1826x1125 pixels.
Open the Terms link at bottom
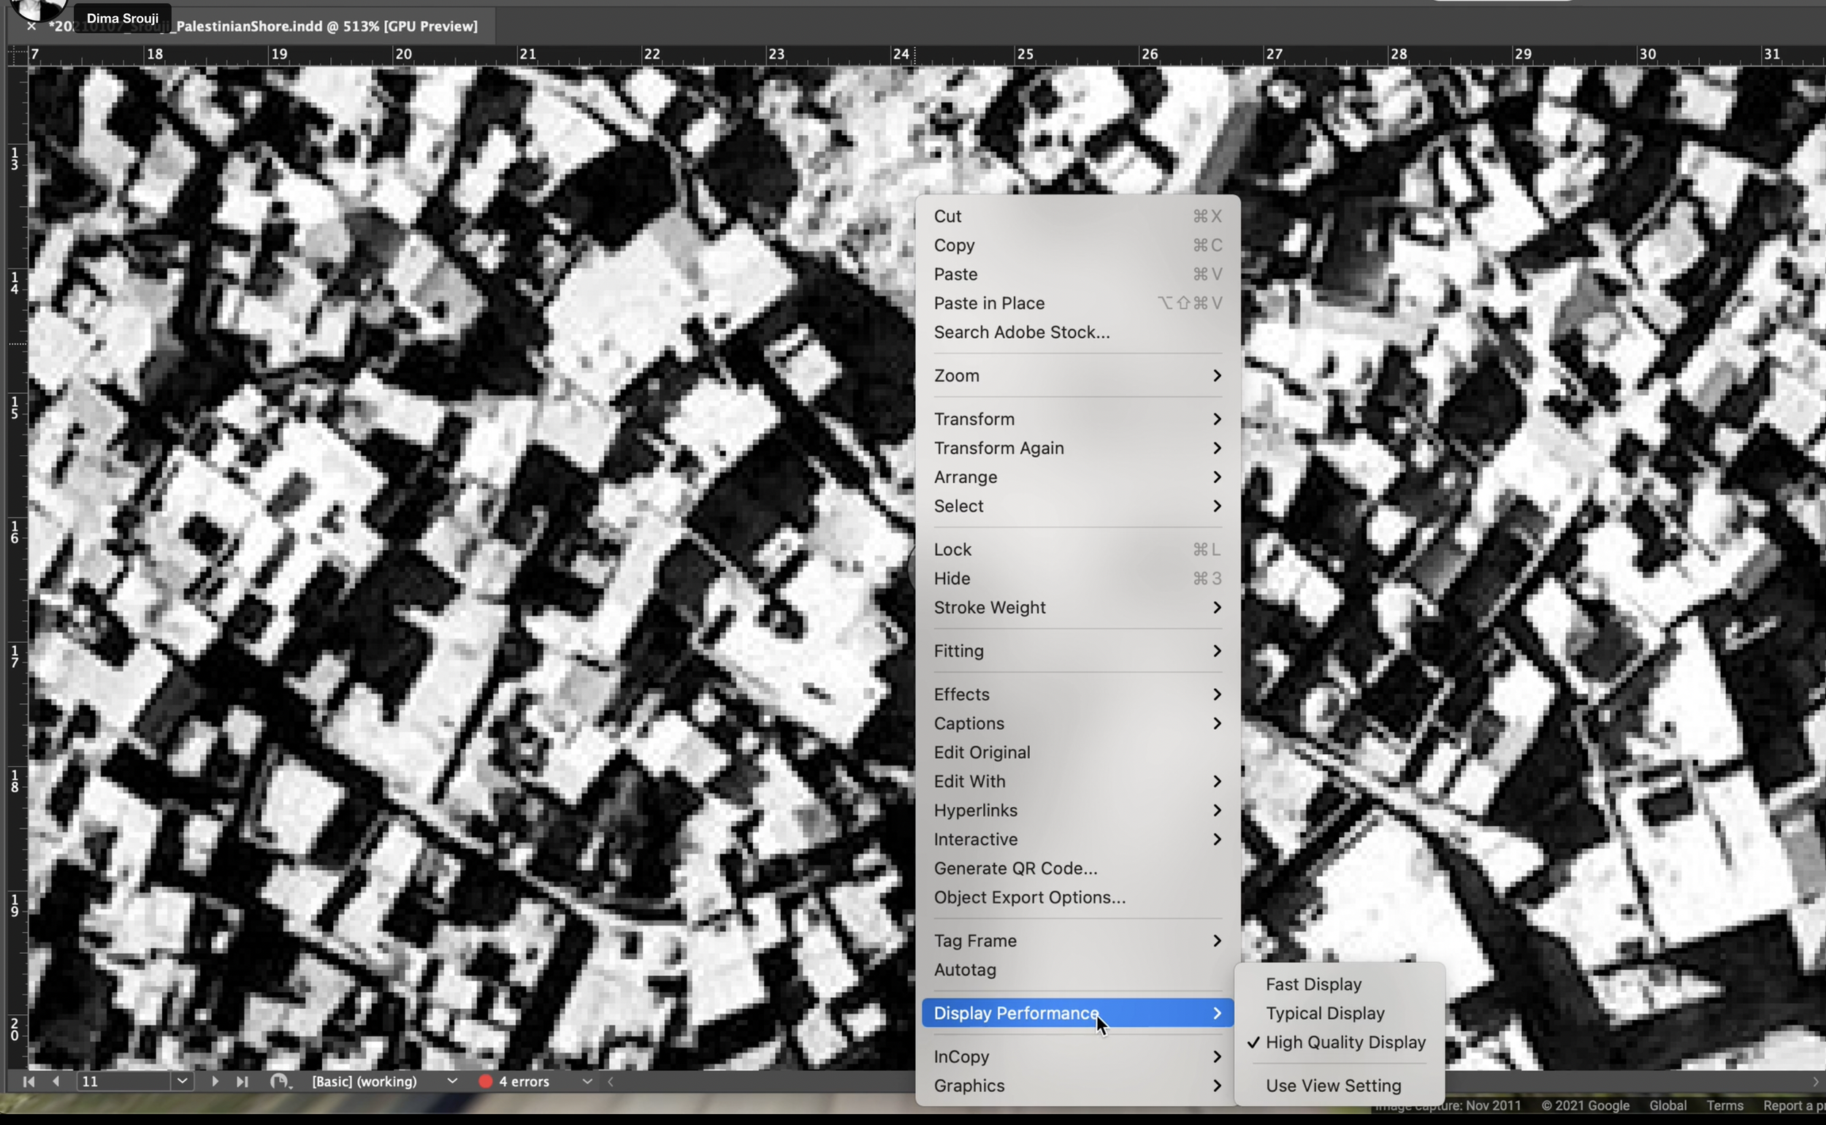[1724, 1106]
